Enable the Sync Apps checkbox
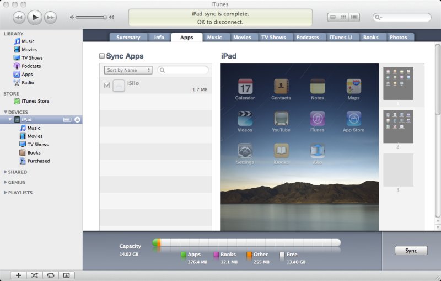Image resolution: width=441 pixels, height=281 pixels. point(102,56)
